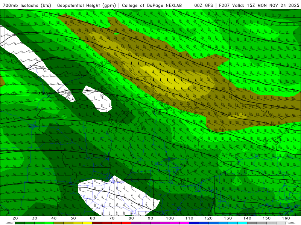
Task: Click the legend value 100
Action: (x=170, y=218)
